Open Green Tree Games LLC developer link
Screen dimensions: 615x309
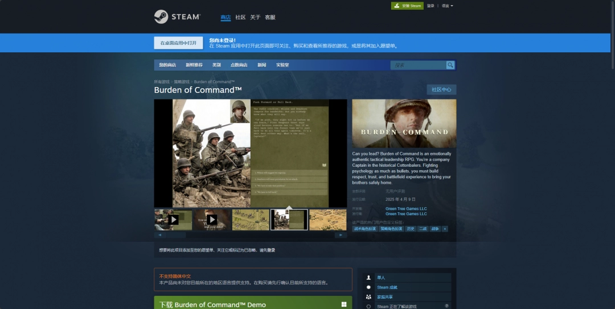[405, 209]
